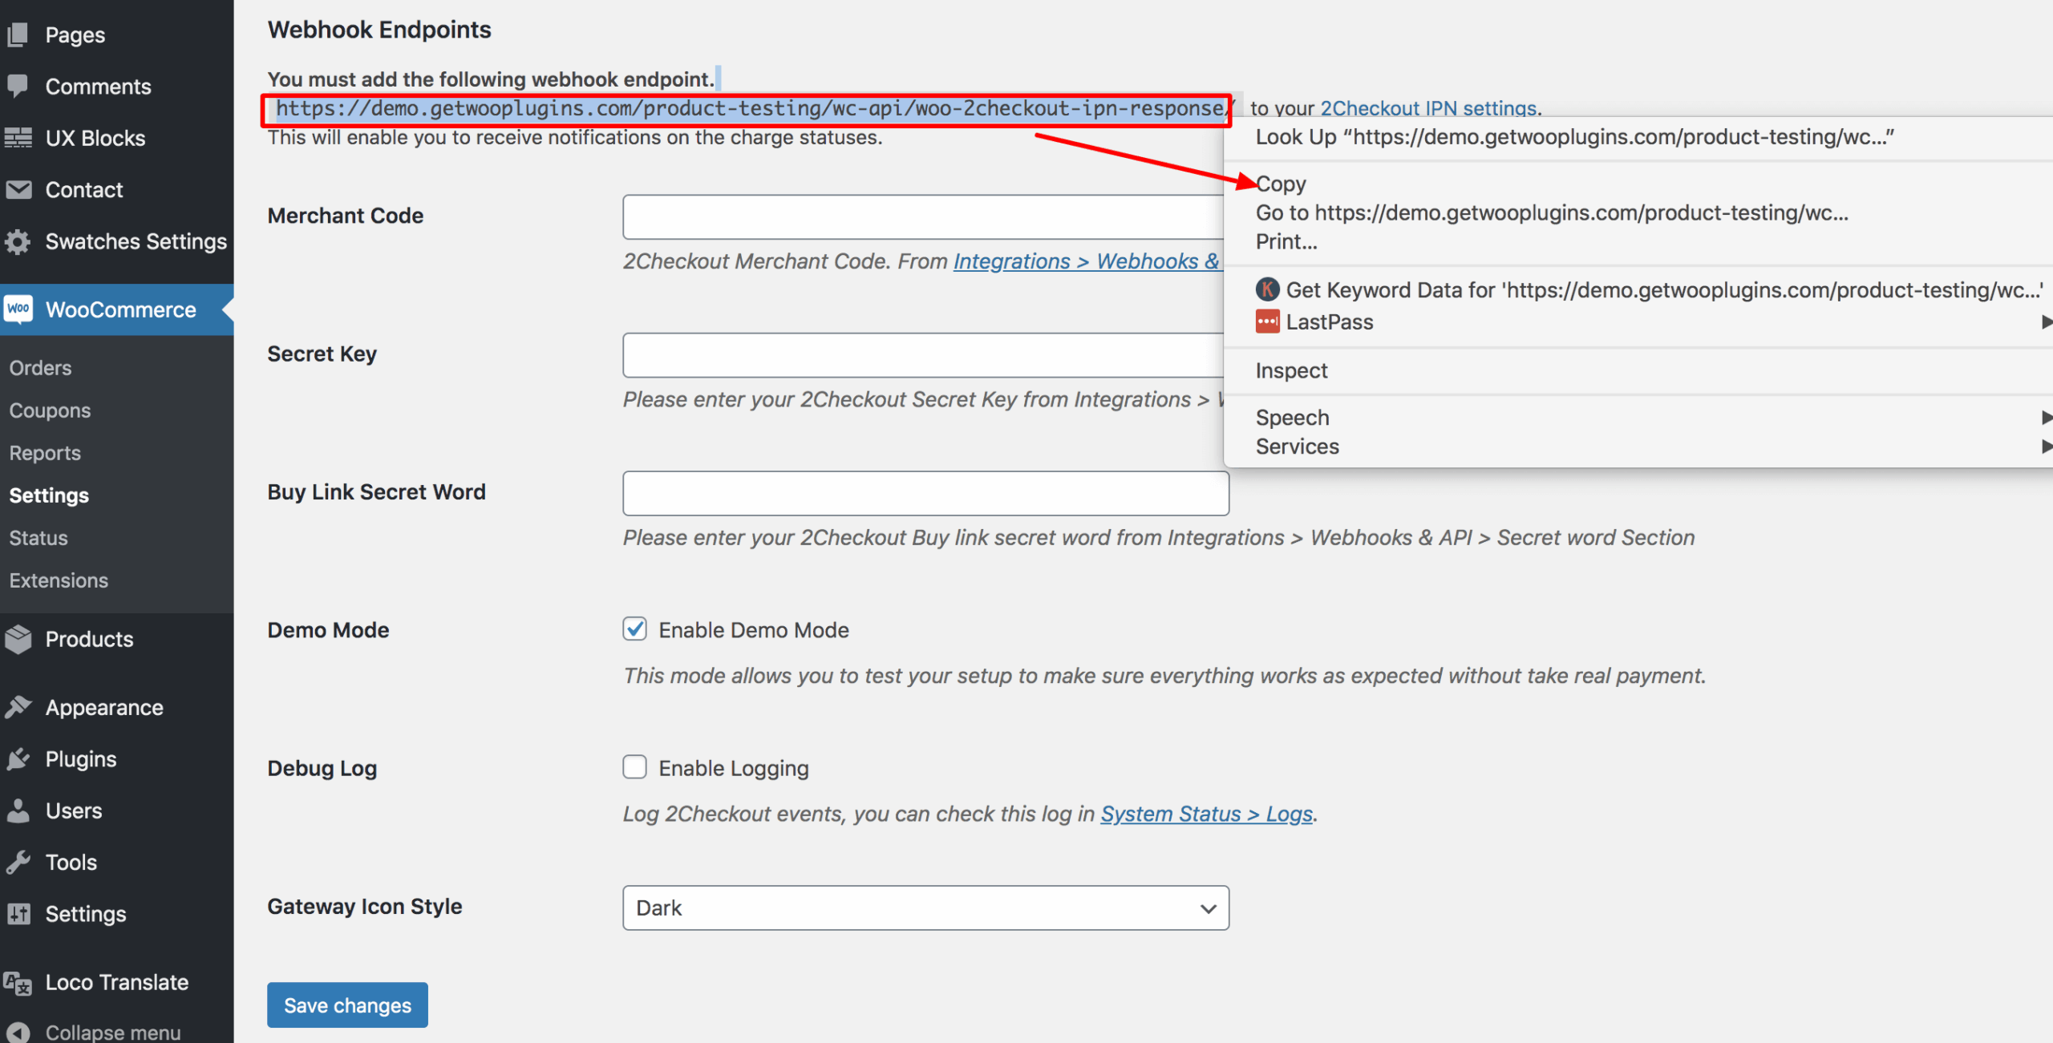Open Products via its sidebar icon
2053x1043 pixels.
pyautogui.click(x=19, y=639)
